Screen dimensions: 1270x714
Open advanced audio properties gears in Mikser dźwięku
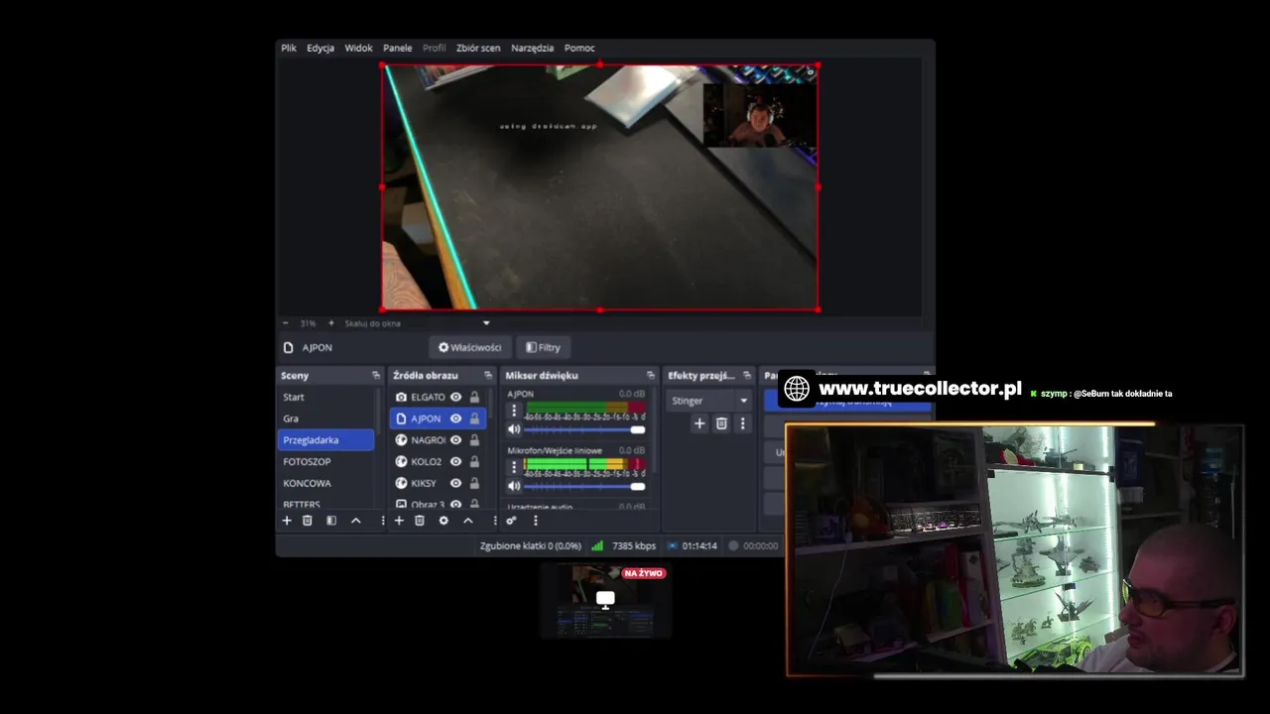pyautogui.click(x=511, y=521)
